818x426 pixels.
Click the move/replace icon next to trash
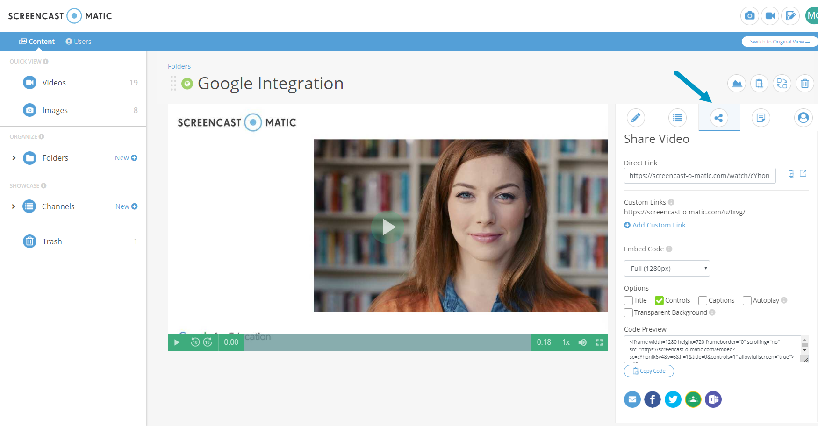pos(782,84)
